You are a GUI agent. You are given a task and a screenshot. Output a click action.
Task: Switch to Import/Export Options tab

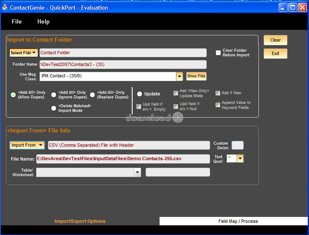(80, 221)
